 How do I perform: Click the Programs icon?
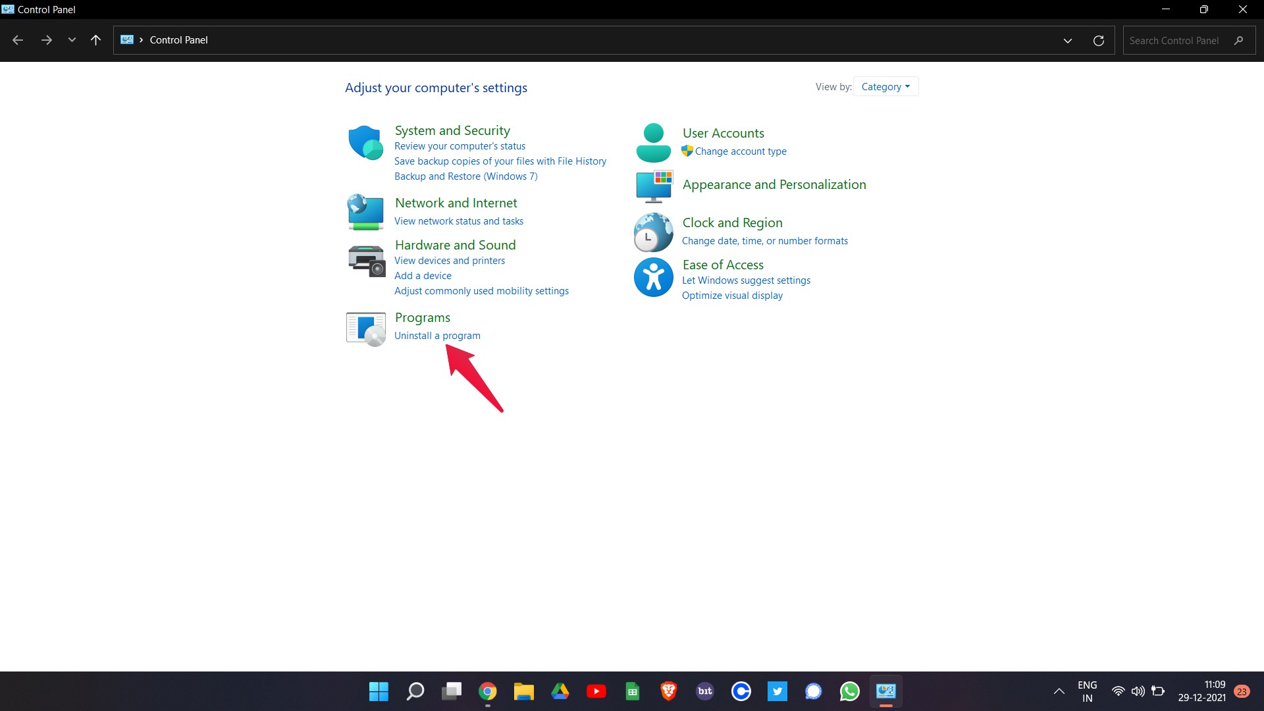(365, 327)
